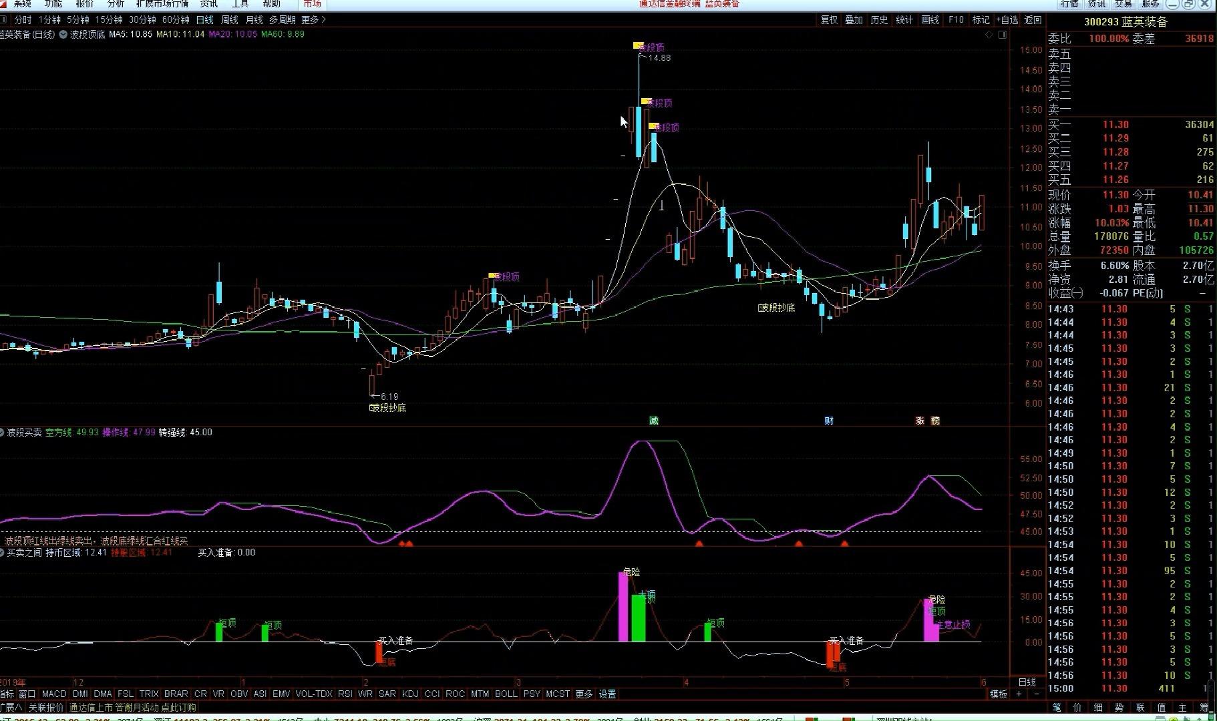Select the BOLL indicator tab
This screenshot has height=721, width=1217.
(x=506, y=694)
